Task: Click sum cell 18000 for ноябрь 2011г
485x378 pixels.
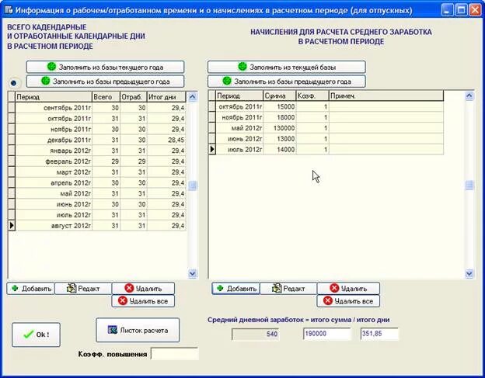Action: coord(280,117)
